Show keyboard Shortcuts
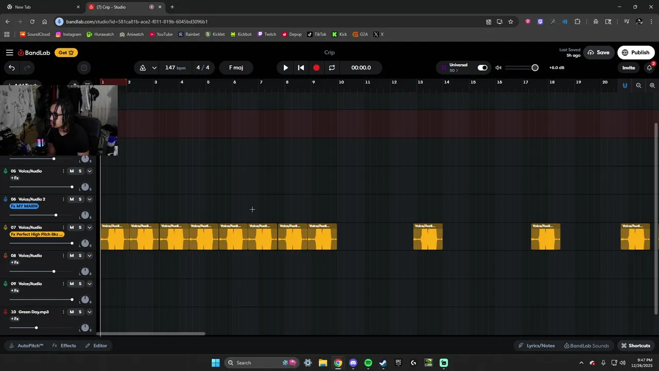The height and width of the screenshot is (371, 659). pyautogui.click(x=636, y=346)
